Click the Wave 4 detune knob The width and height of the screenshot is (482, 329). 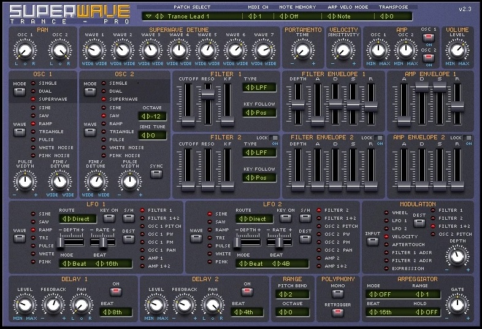click(179, 50)
